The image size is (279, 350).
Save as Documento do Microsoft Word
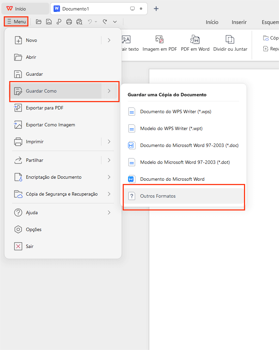pyautogui.click(x=184, y=179)
